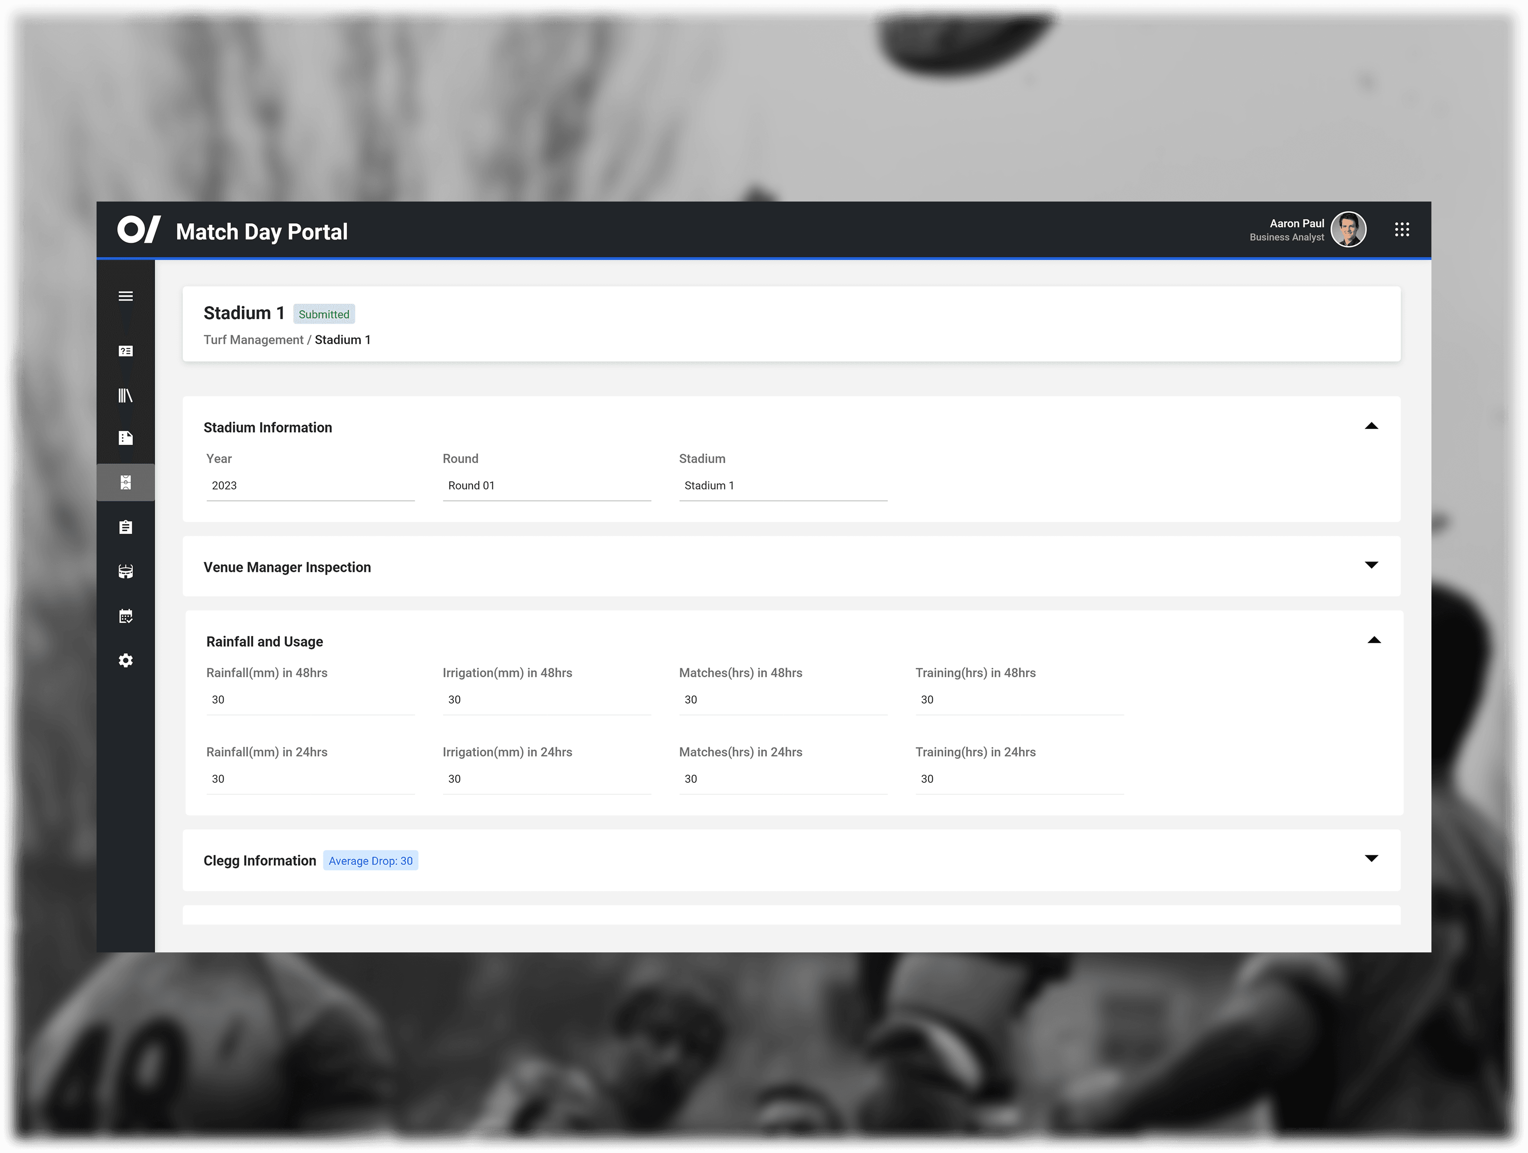The width and height of the screenshot is (1528, 1153).
Task: Select the turf pitch sidebar icon
Action: (126, 482)
